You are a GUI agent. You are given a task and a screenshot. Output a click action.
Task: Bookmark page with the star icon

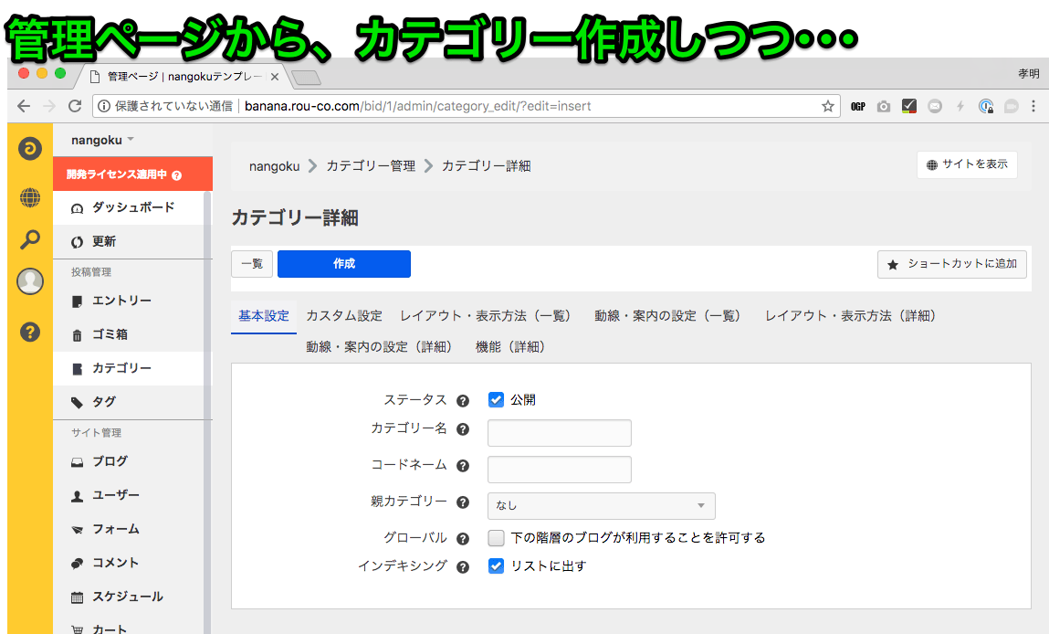[x=828, y=107]
